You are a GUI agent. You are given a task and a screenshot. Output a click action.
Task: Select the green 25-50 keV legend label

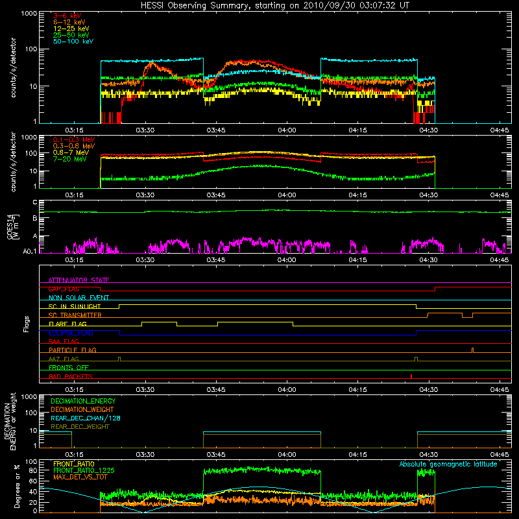[71, 35]
